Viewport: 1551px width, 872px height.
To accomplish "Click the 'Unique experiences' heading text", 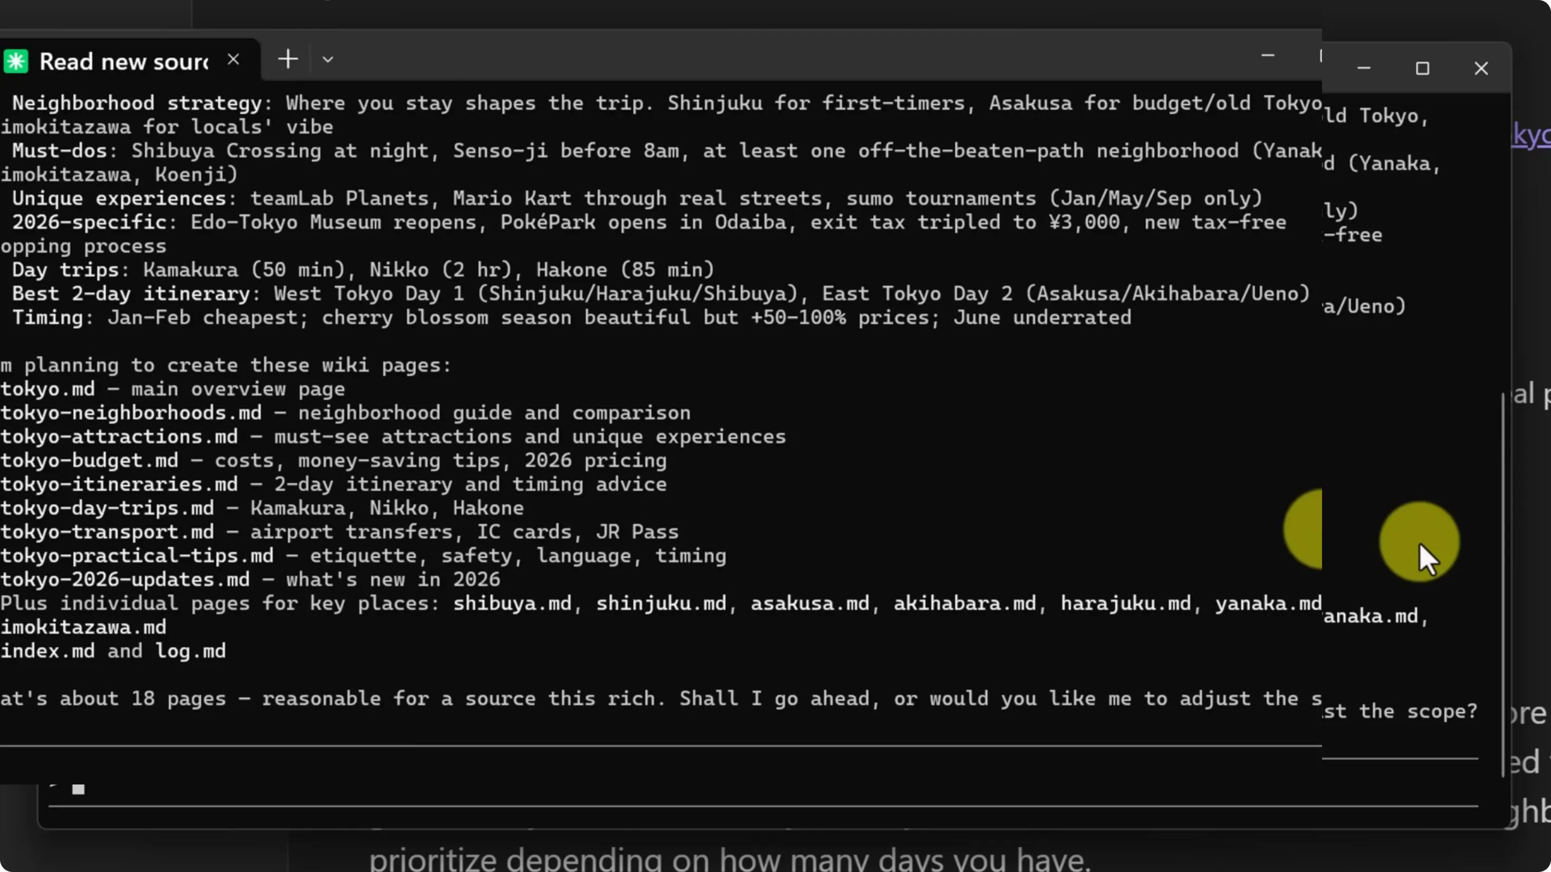I will coord(119,199).
